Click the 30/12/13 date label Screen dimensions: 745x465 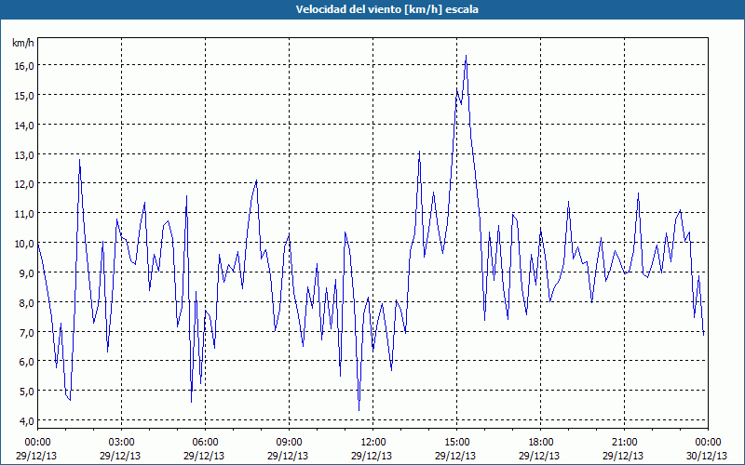[x=708, y=456]
